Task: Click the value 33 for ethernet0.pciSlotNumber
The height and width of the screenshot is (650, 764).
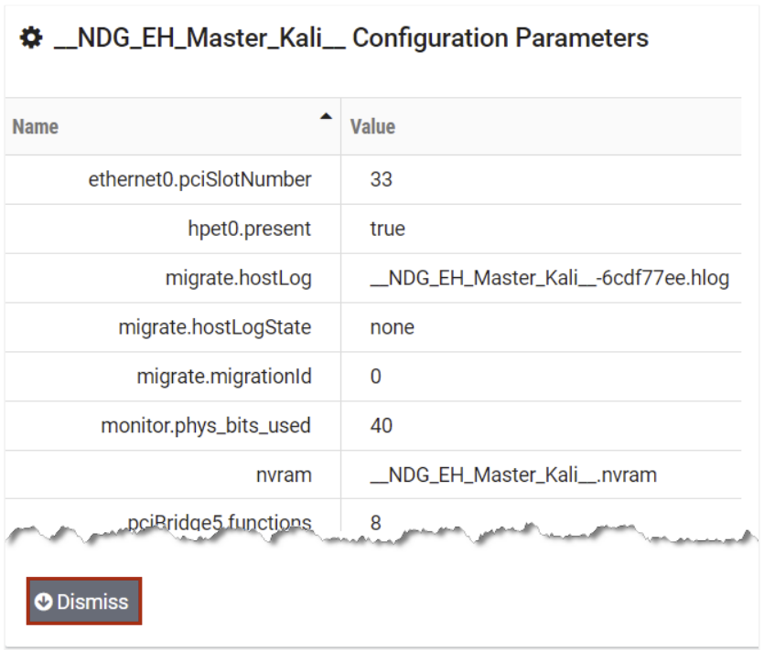Action: click(x=381, y=179)
